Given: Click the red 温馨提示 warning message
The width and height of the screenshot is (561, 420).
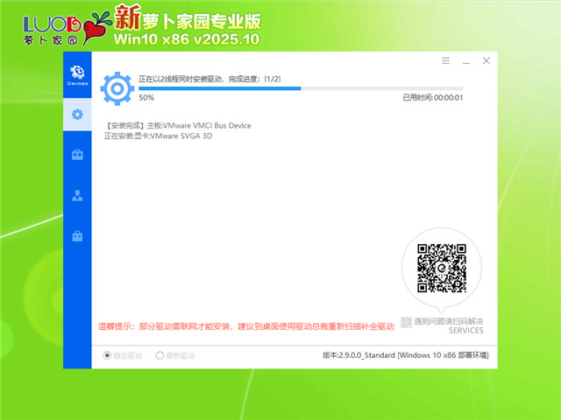Looking at the screenshot, I should click(245, 325).
